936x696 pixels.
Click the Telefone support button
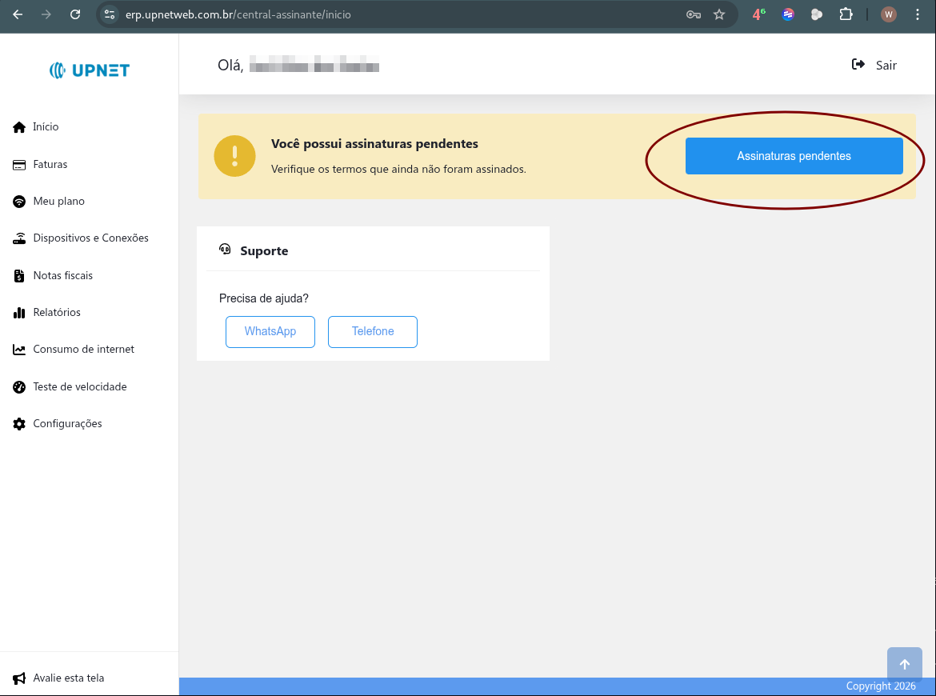point(372,331)
